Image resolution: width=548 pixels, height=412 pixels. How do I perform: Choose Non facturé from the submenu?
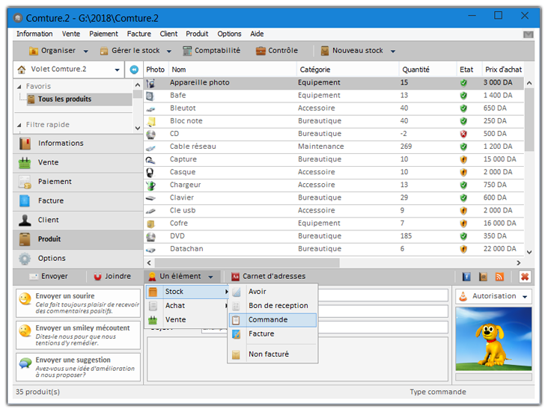[268, 354]
